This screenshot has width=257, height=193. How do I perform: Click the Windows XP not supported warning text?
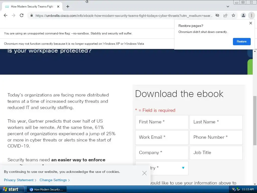pos(74,44)
